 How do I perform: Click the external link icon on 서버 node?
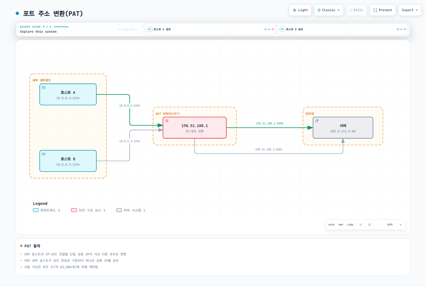click(x=317, y=121)
